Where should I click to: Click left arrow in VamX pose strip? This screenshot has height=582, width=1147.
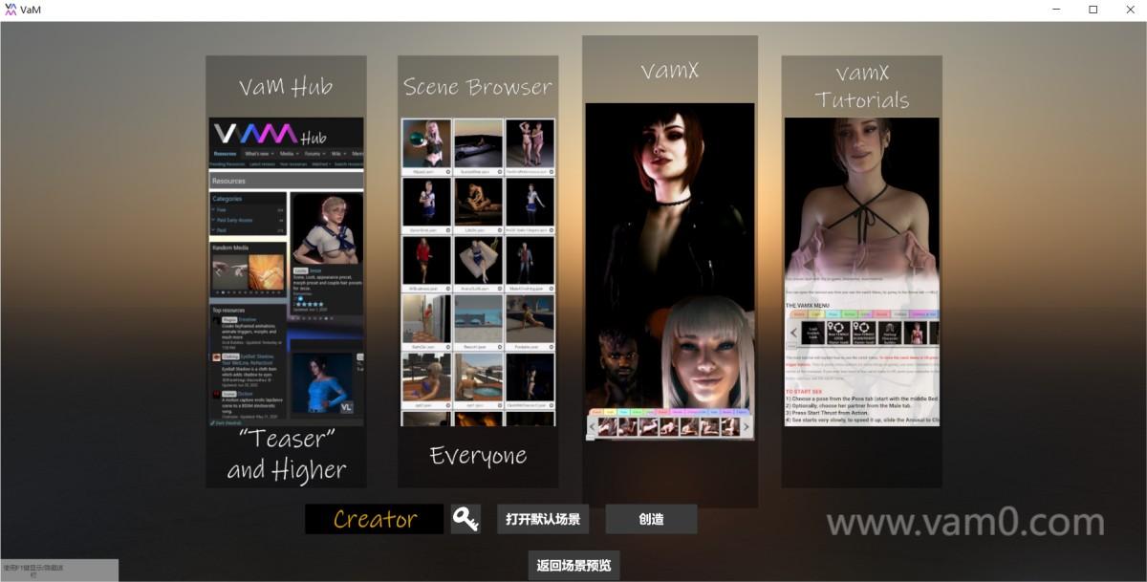click(592, 427)
